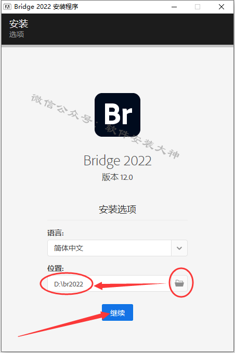Click the folder browse icon beside location
The image size is (235, 353).
(179, 283)
